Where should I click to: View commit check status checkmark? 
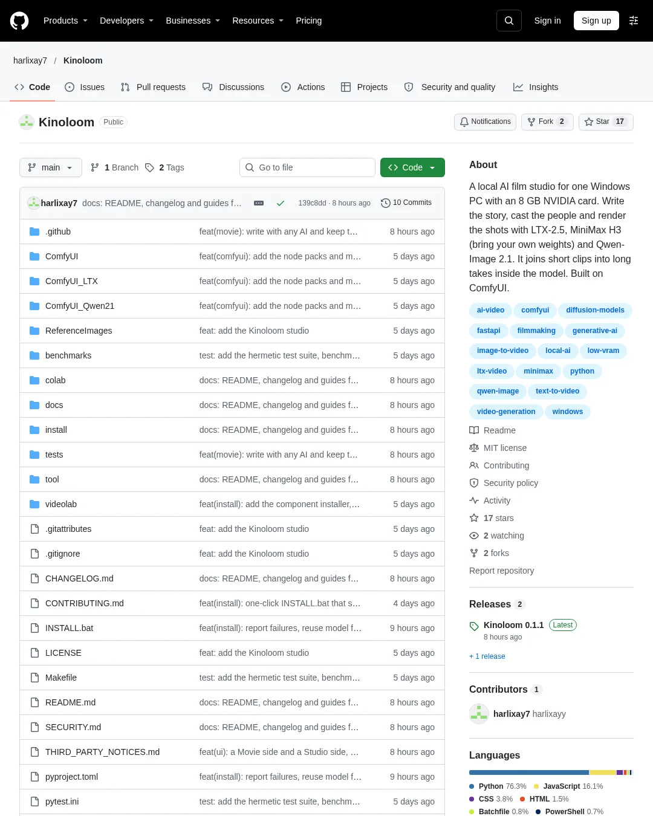coord(281,203)
